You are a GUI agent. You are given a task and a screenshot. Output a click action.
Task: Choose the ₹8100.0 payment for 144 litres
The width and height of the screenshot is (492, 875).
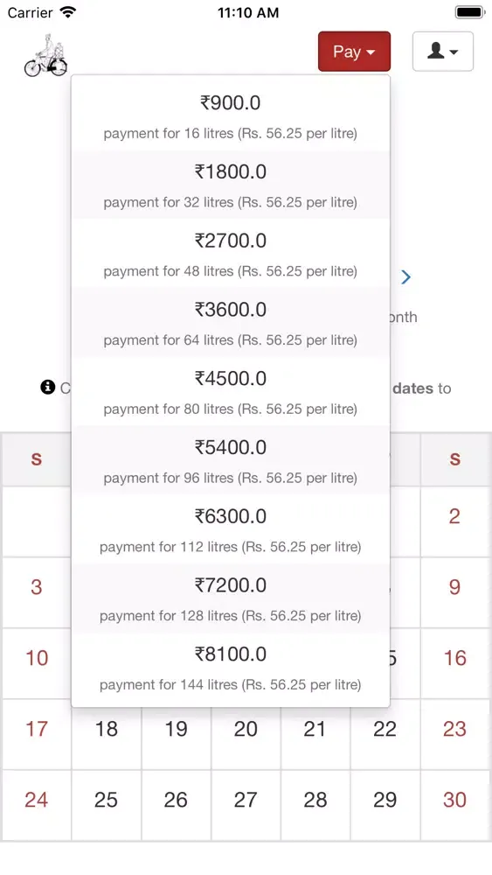231,668
